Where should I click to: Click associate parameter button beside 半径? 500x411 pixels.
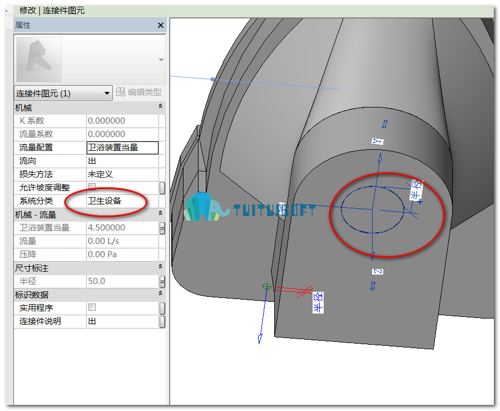[x=162, y=281]
